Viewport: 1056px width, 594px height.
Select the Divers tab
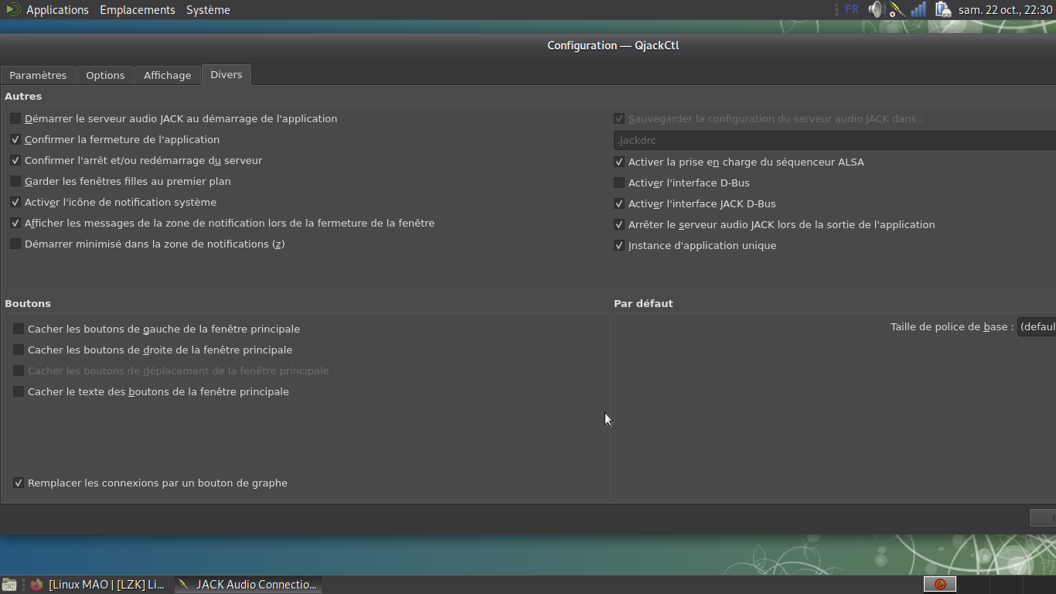[x=226, y=74]
